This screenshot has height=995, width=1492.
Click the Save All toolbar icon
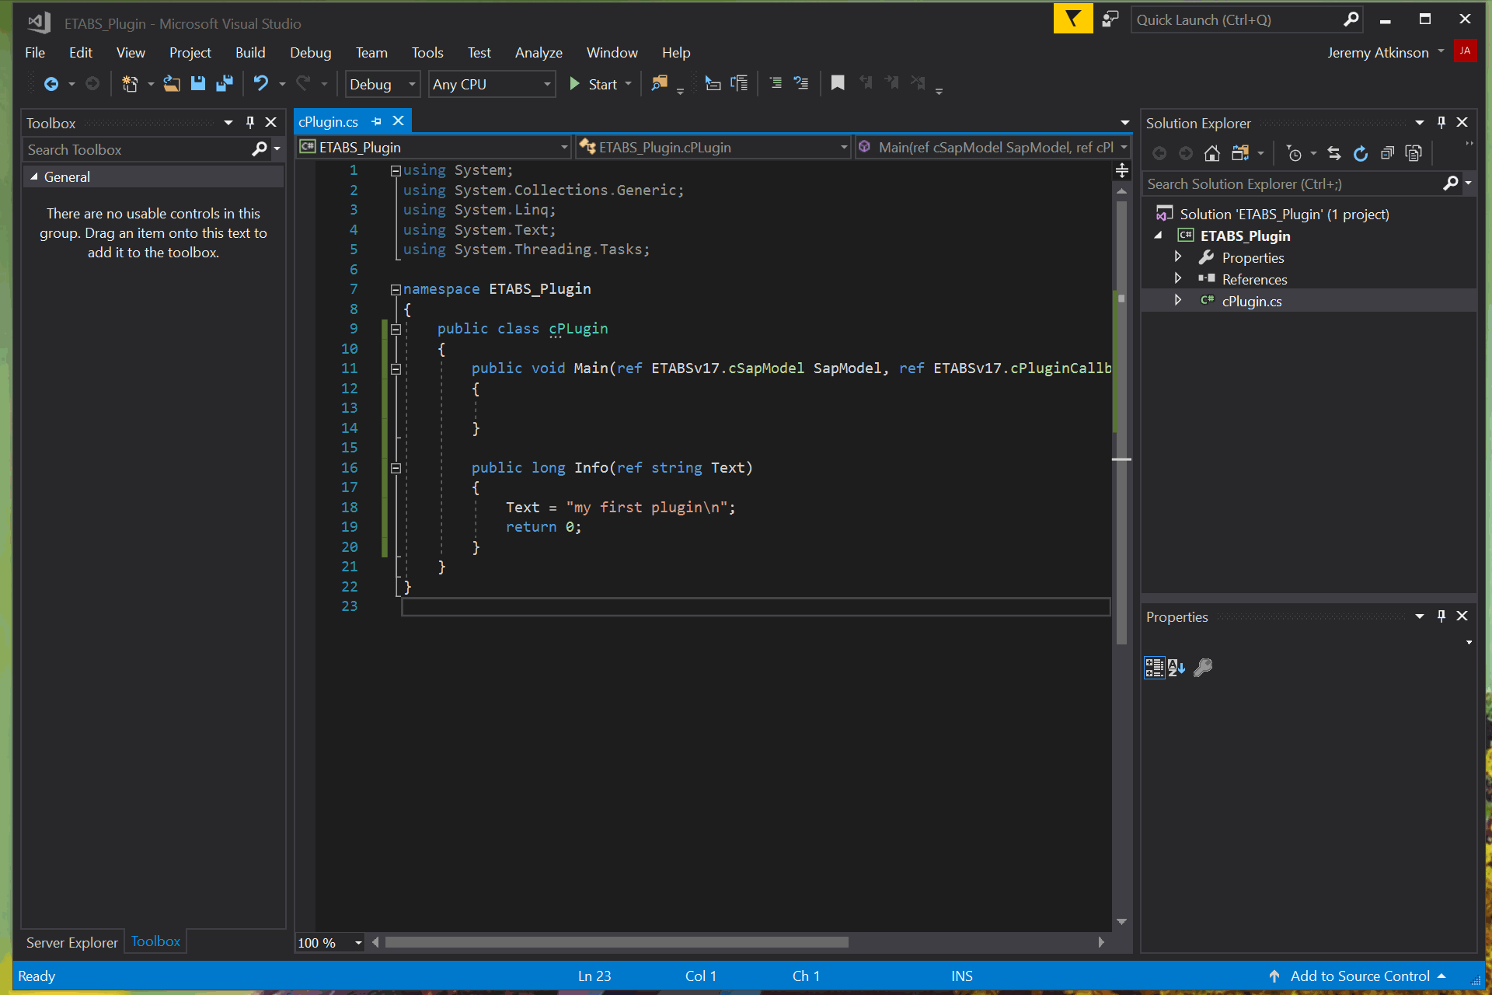pyautogui.click(x=225, y=84)
